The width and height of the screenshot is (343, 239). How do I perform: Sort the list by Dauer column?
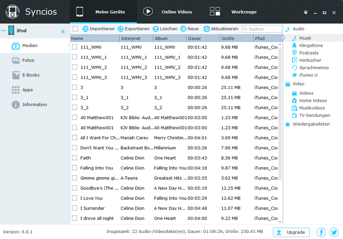[204, 38]
